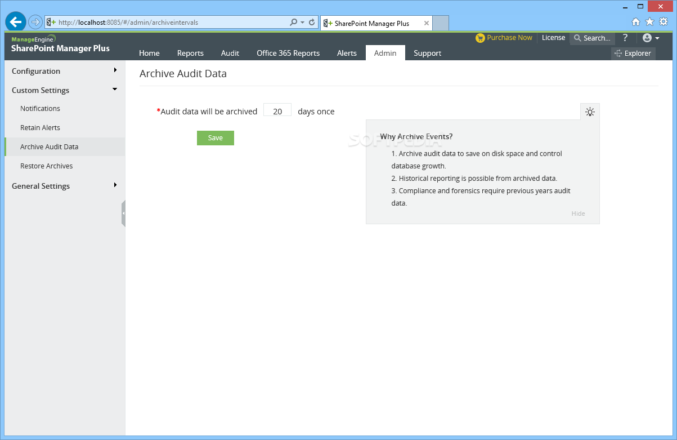Open Restore Archives in the sidebar
The height and width of the screenshot is (440, 677).
pos(46,166)
